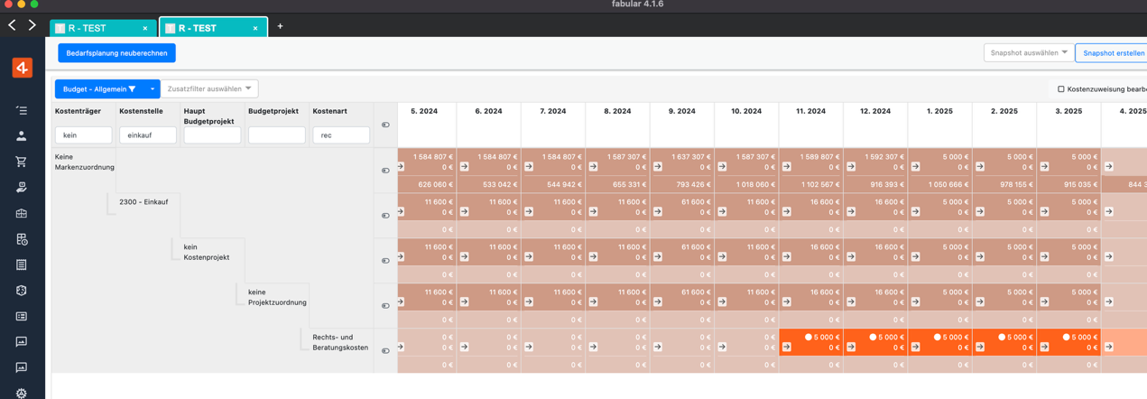The height and width of the screenshot is (399, 1147).
Task: Click the settings gear at sidebar bottom
Action: 22,393
